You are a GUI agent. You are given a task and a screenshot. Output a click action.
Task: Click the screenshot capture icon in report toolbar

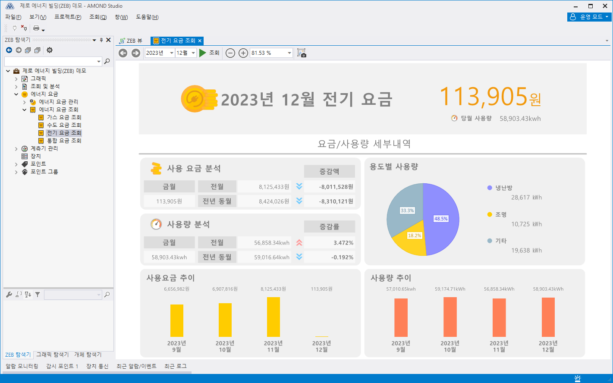(302, 53)
